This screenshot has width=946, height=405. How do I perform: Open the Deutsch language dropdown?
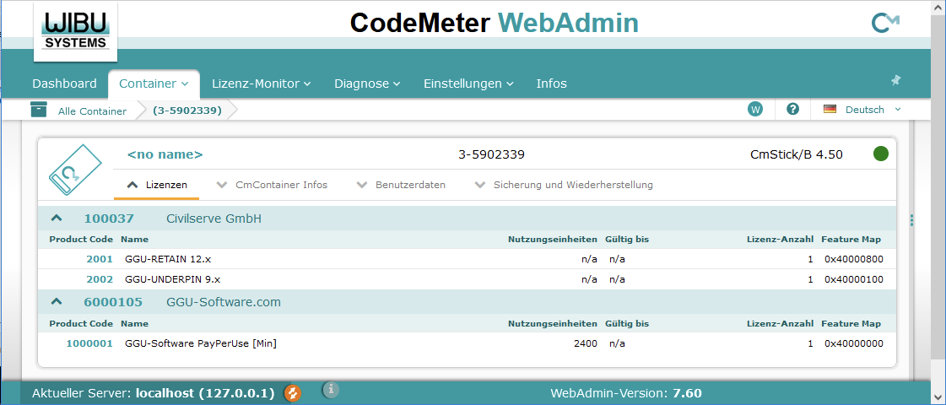click(x=863, y=110)
